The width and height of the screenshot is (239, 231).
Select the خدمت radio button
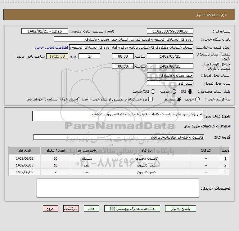click(x=174, y=91)
